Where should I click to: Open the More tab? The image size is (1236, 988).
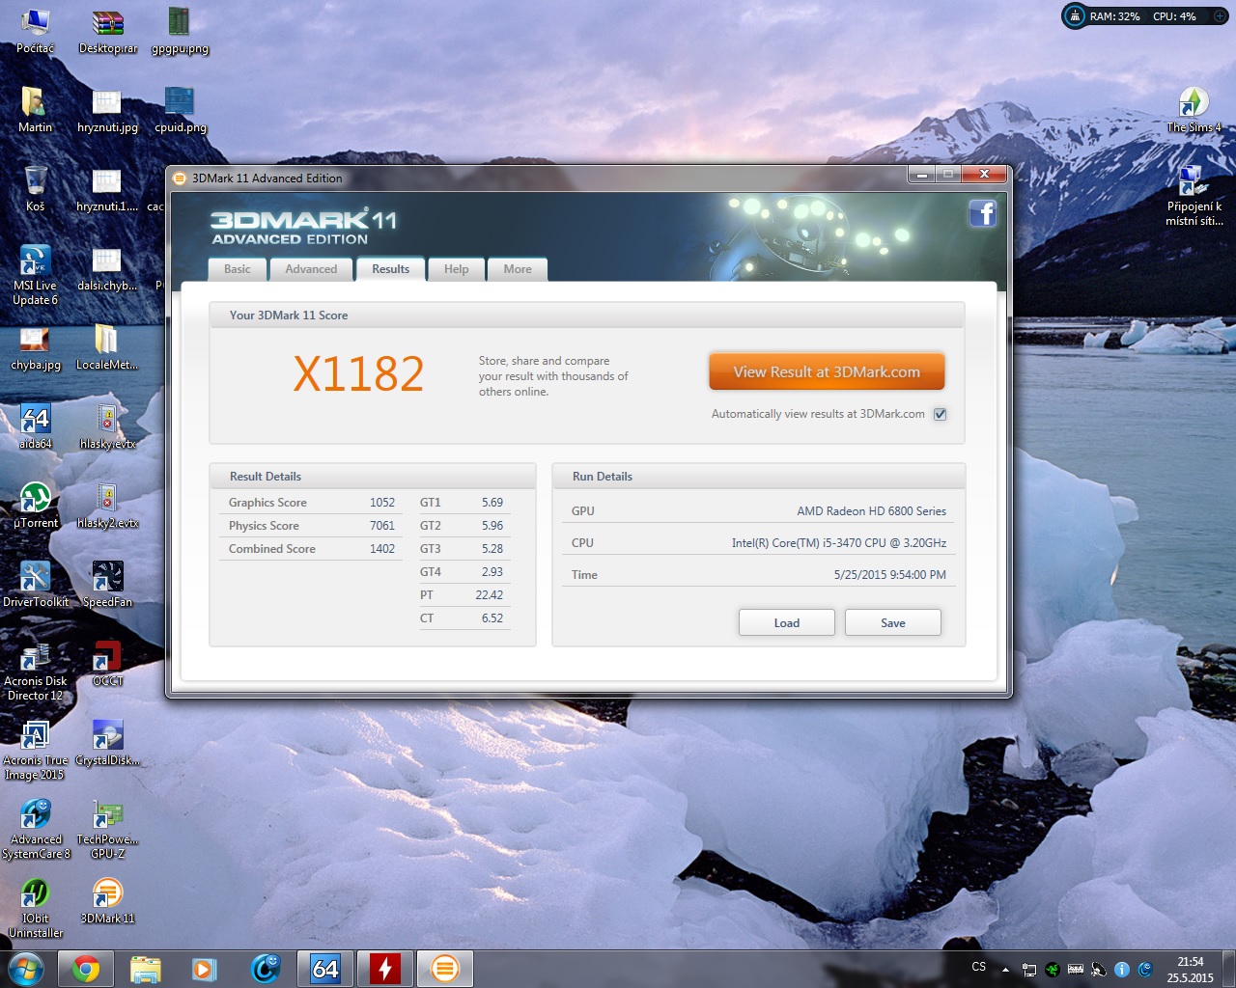[518, 269]
